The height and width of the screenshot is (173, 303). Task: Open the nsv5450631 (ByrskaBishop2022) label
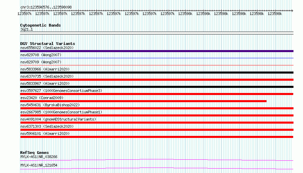point(50,105)
